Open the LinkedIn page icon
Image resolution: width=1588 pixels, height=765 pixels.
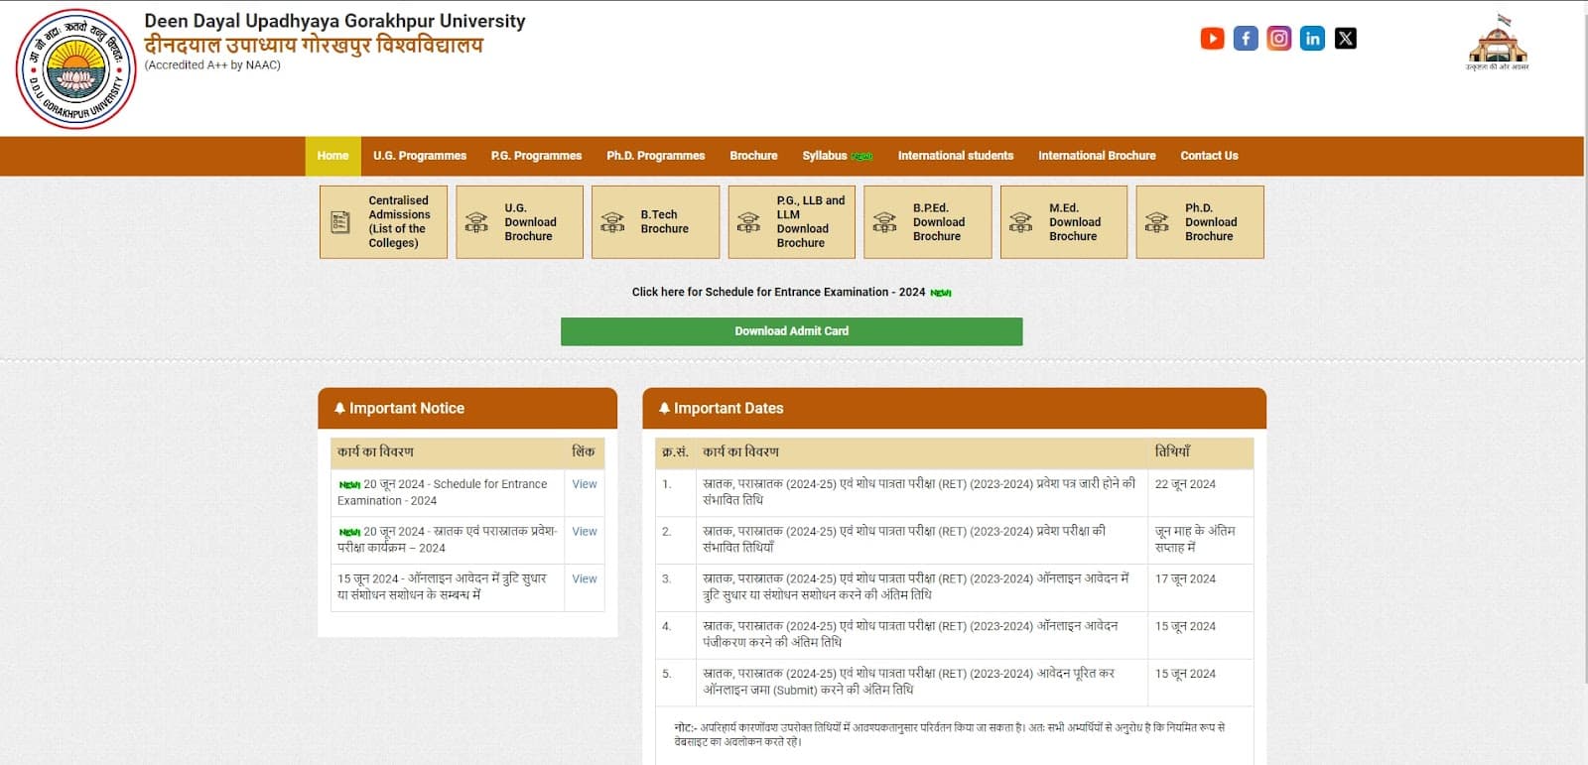coord(1312,39)
